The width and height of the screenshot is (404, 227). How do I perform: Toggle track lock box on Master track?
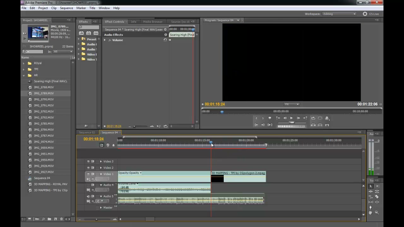tap(97, 208)
